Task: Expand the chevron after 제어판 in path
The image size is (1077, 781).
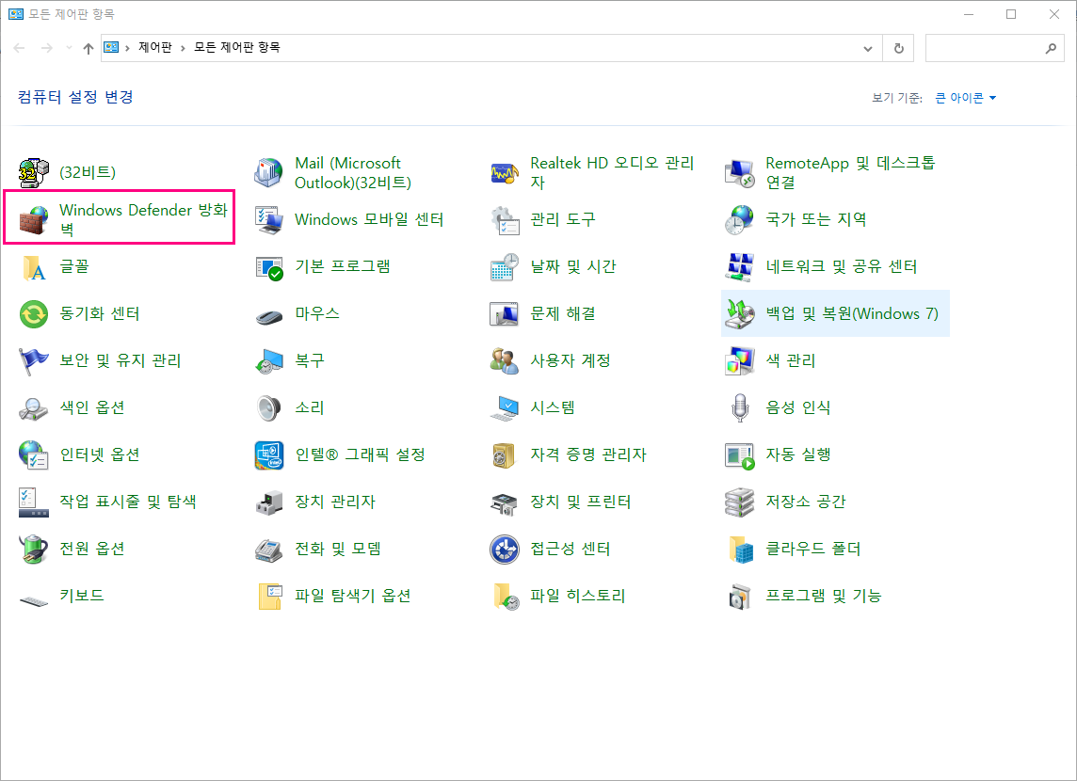Action: [183, 48]
